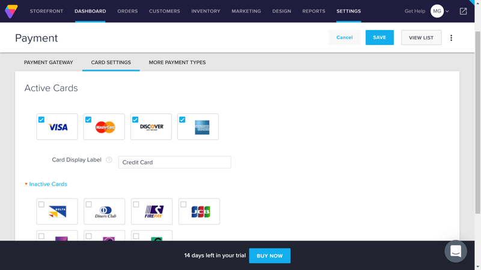
Task: Open the Design menu
Action: point(281,11)
